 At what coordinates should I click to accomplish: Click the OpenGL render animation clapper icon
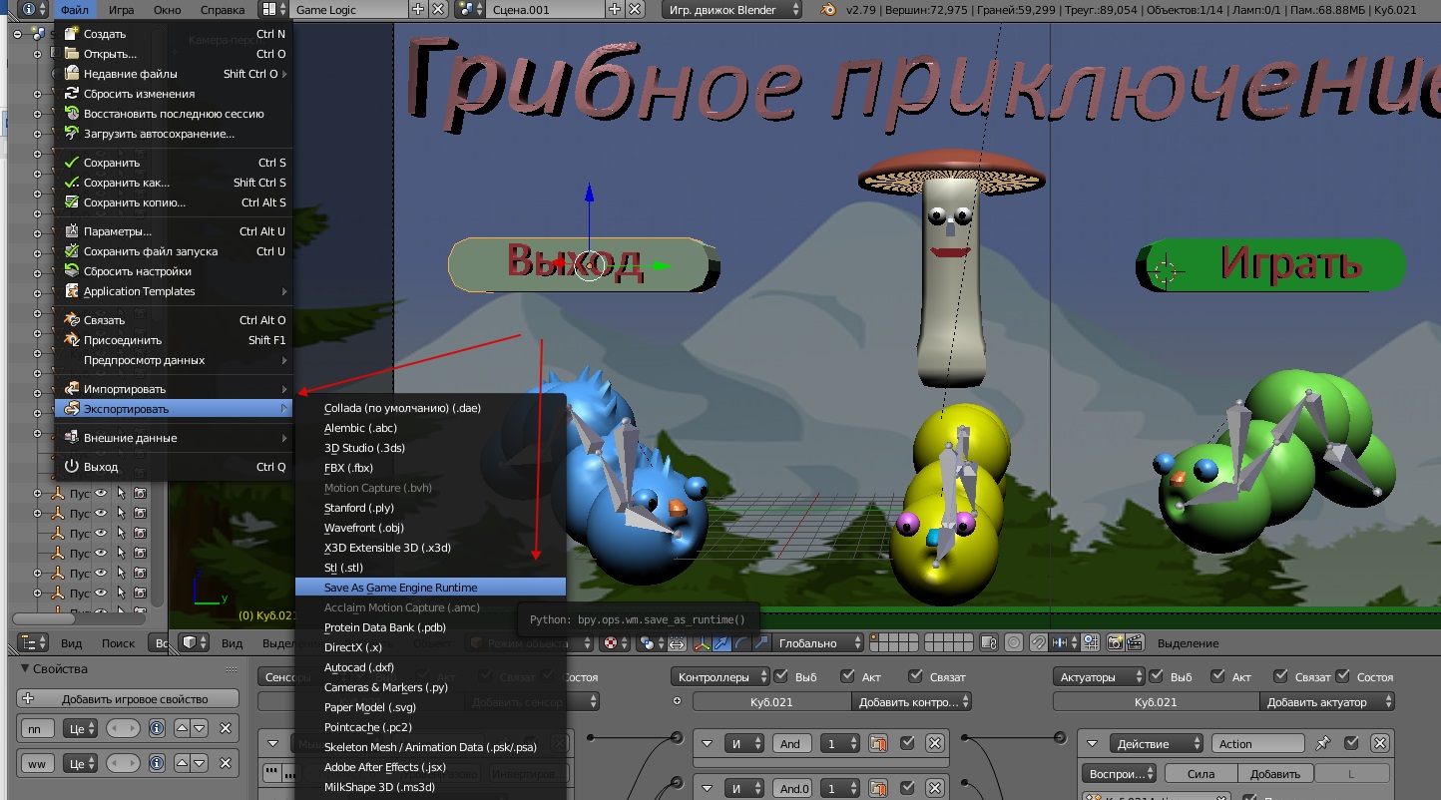click(1136, 643)
